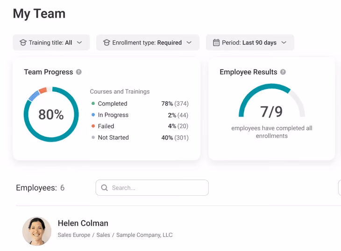Viewport: 341px width, 251px height.
Task: Click the green Completed legend dot
Action: coord(93,103)
